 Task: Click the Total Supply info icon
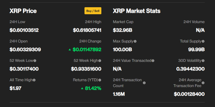tap(203, 41)
